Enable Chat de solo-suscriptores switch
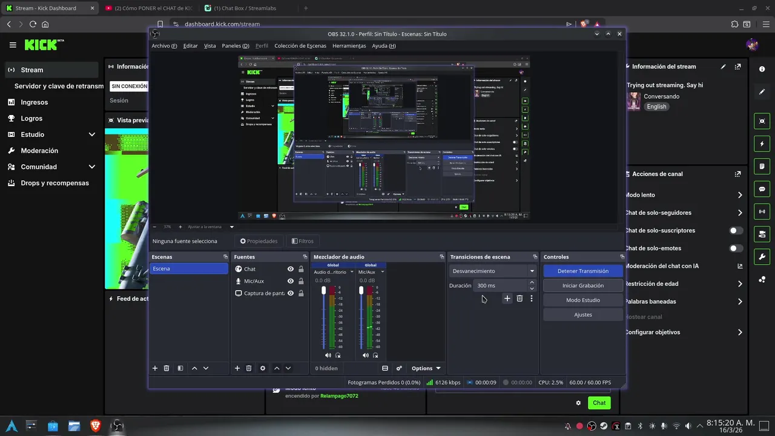Viewport: 775px width, 436px height. point(736,231)
